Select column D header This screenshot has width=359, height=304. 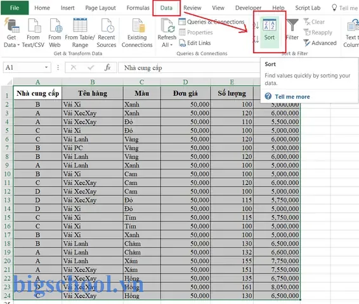click(185, 82)
